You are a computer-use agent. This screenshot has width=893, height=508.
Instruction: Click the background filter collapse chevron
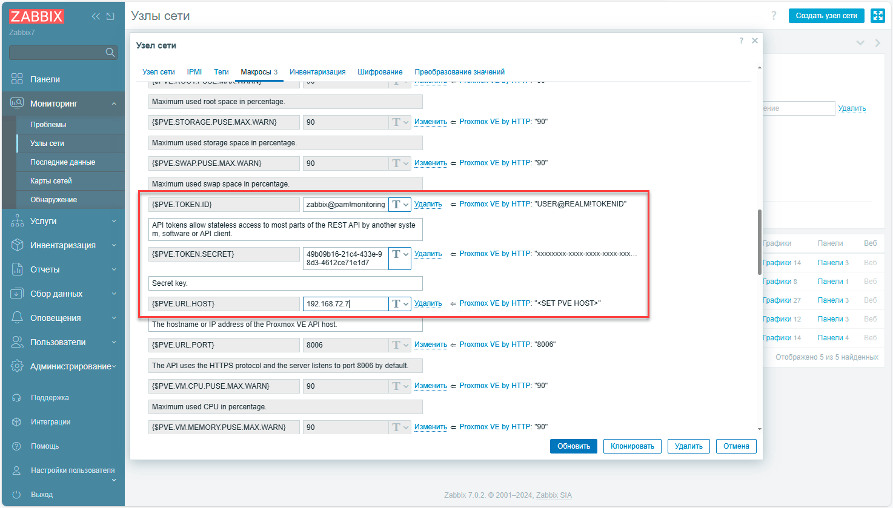(x=860, y=43)
